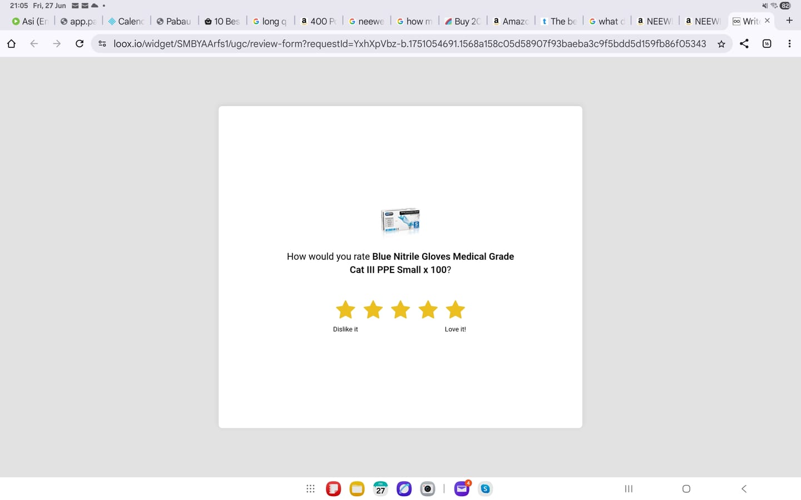Image resolution: width=801 pixels, height=500 pixels.
Task: Tap the Android home navigation button
Action: [686, 489]
